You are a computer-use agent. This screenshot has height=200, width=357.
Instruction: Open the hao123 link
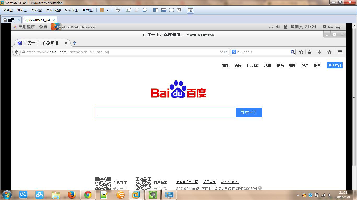[253, 65]
